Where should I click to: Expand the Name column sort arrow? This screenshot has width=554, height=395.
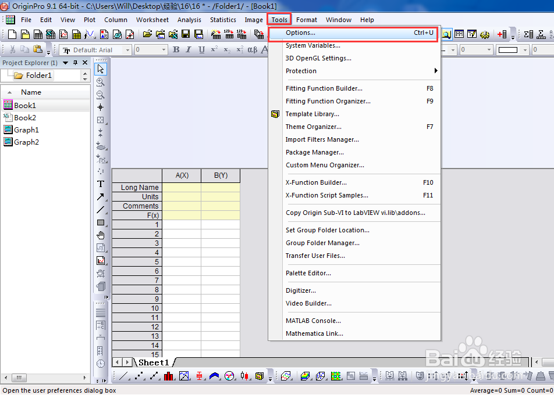(x=10, y=92)
